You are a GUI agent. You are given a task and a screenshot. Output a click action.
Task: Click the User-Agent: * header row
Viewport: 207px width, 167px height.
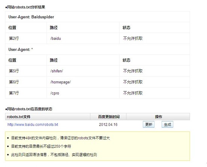(x=97, y=49)
